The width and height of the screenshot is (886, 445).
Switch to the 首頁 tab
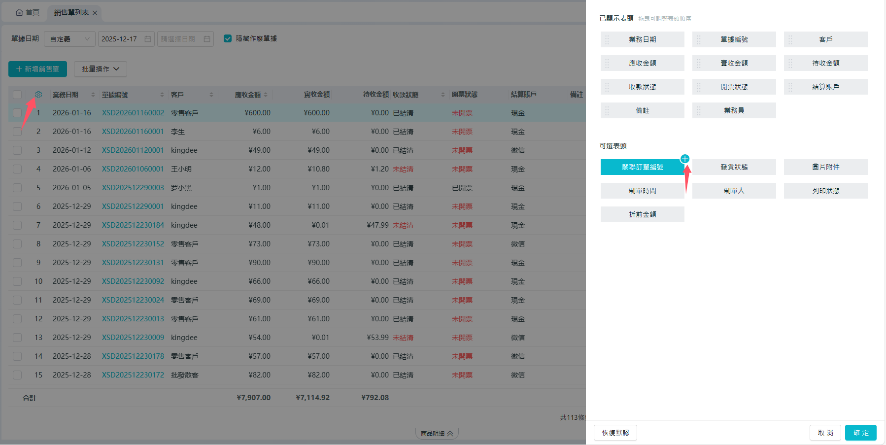28,12
